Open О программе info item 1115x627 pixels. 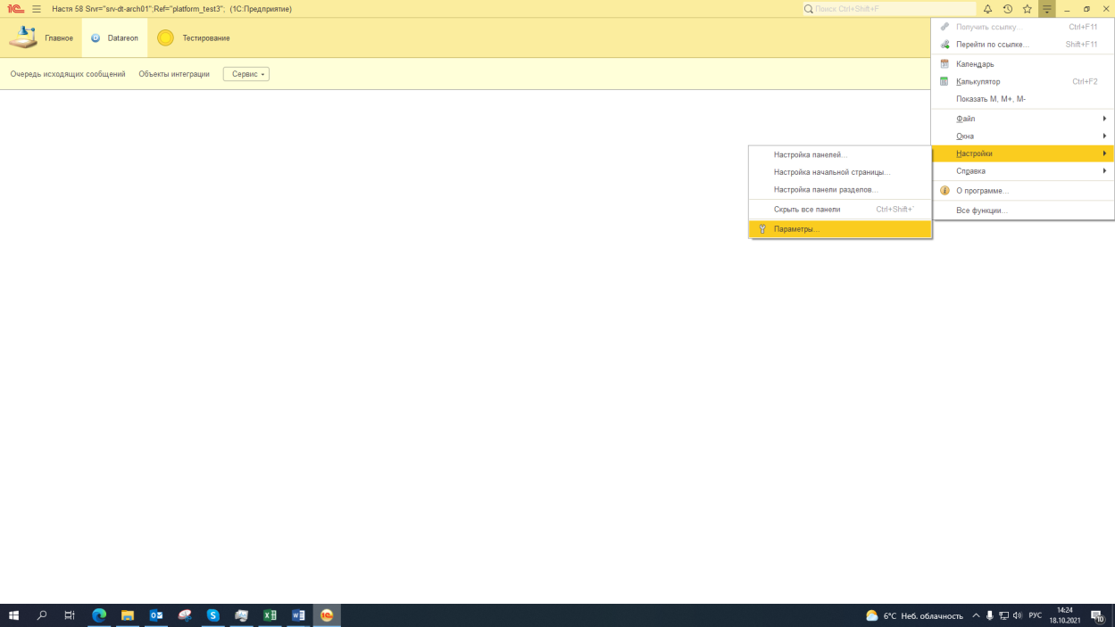point(981,191)
